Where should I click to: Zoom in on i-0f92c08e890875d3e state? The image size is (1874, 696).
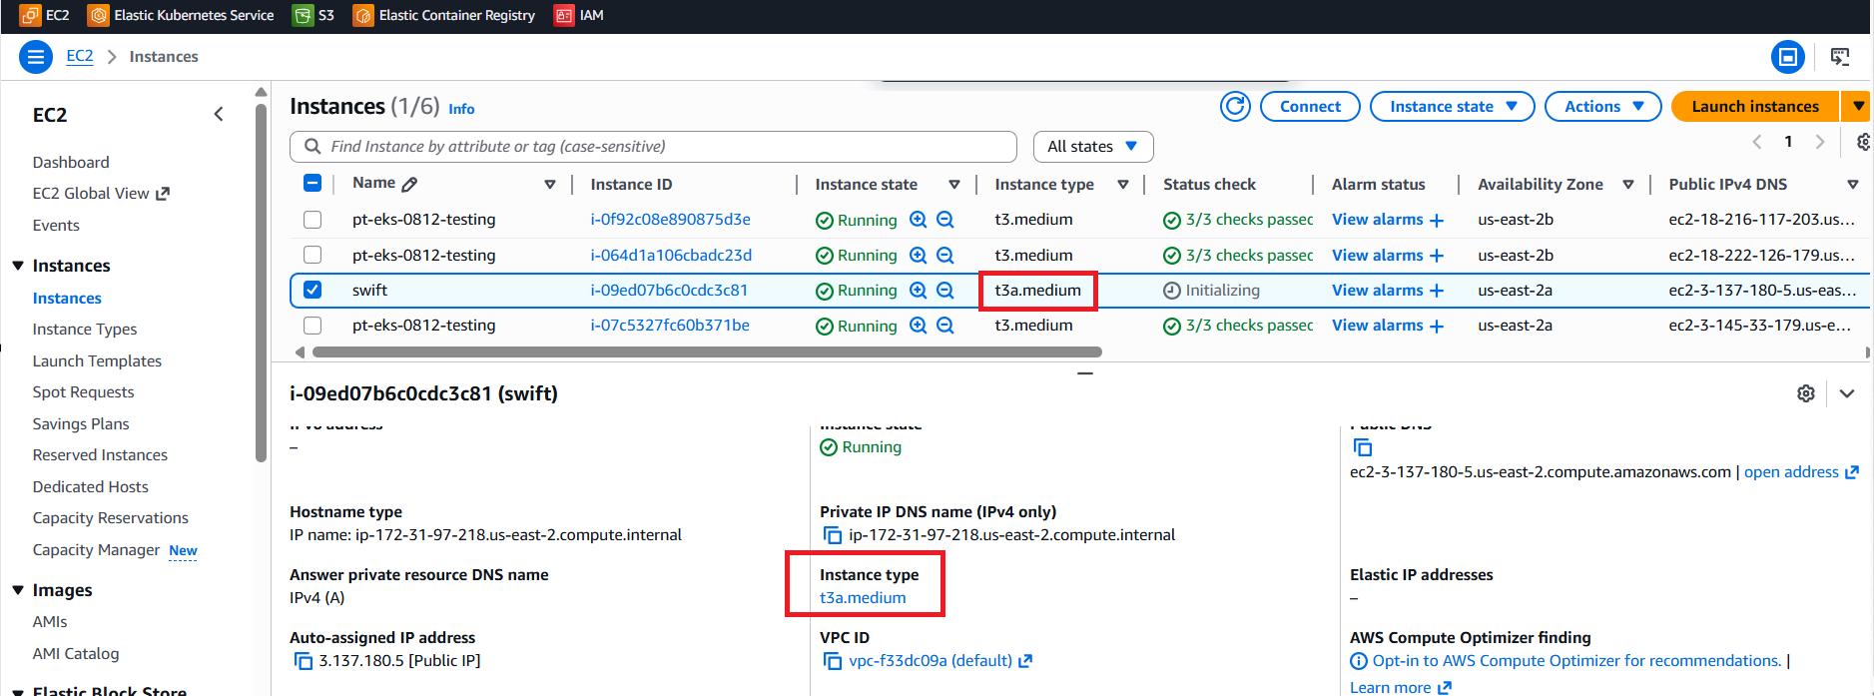[x=919, y=220]
